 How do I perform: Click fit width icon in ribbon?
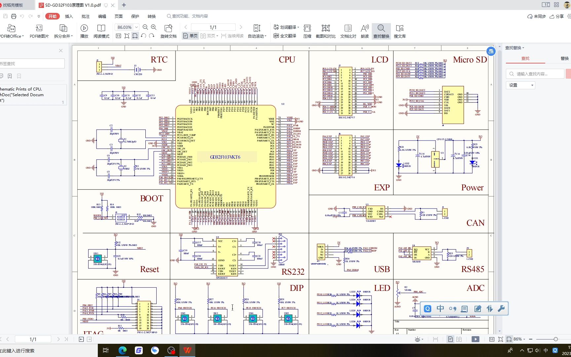[x=135, y=36]
